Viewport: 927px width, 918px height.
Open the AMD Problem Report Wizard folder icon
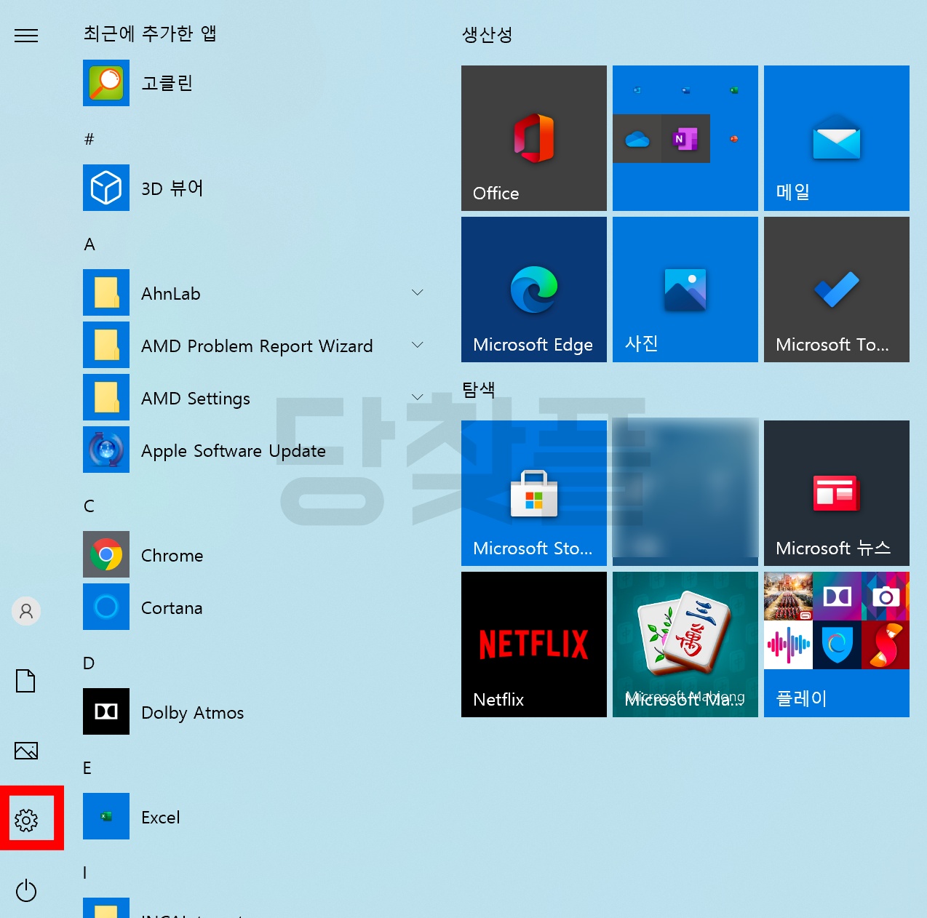point(106,345)
